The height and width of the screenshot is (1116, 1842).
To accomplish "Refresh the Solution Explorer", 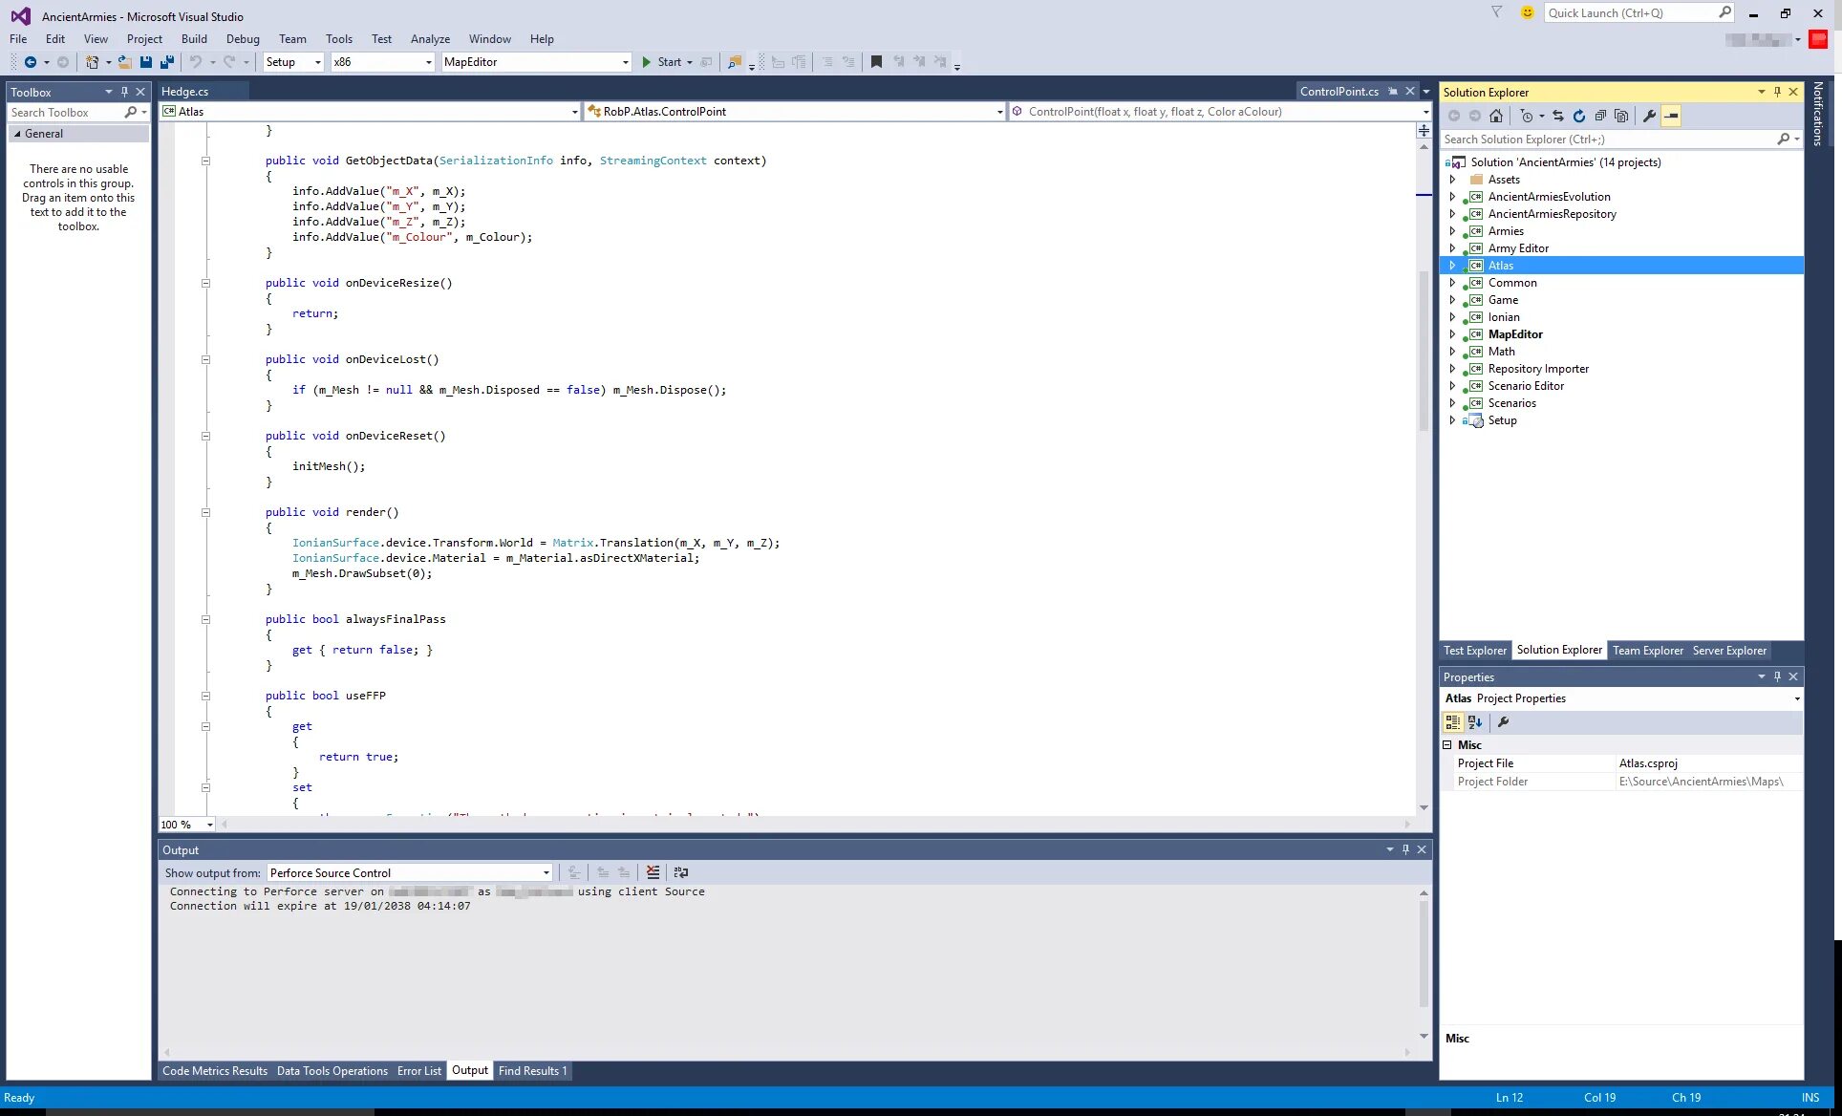I will pos(1579,116).
